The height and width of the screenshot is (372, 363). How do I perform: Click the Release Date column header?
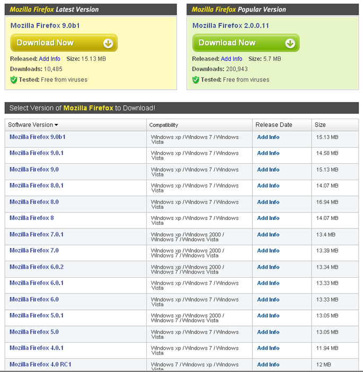click(274, 125)
